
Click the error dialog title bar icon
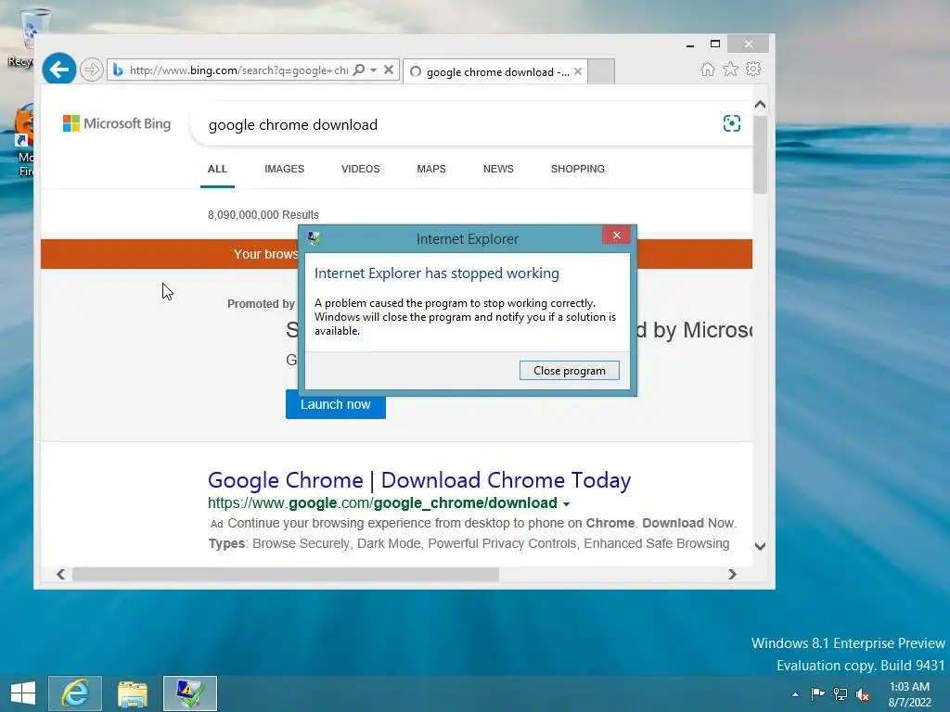(x=314, y=238)
